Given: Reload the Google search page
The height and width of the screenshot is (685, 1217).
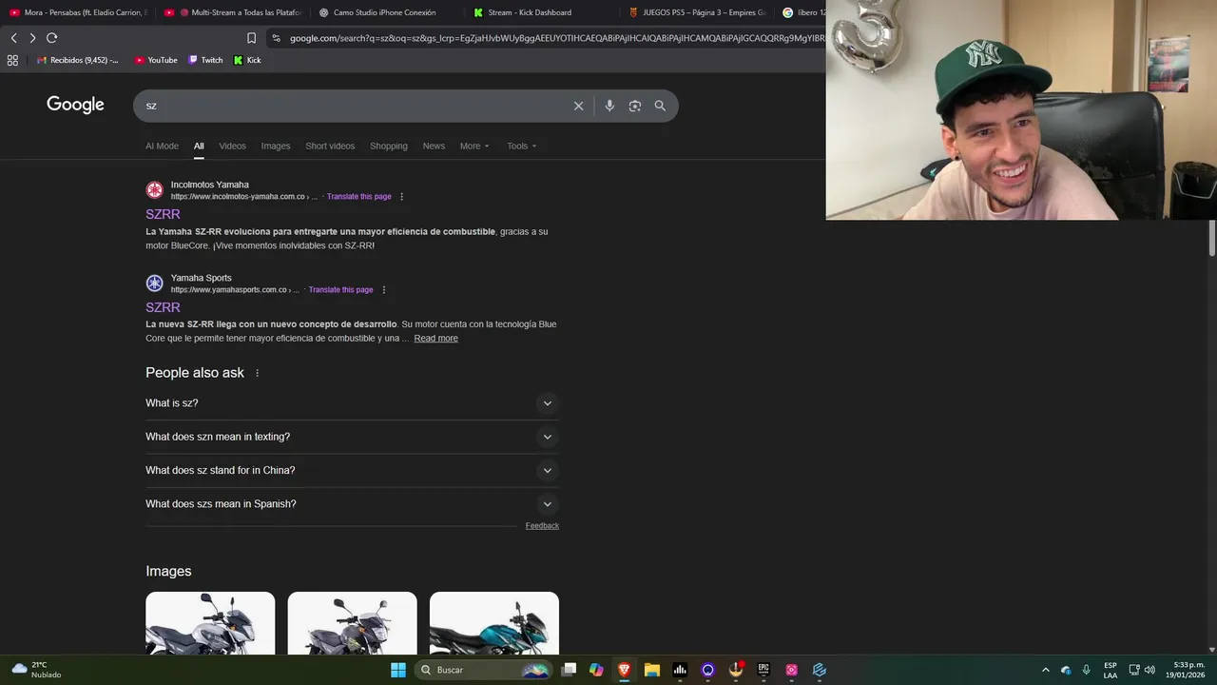Looking at the screenshot, I should [x=52, y=38].
